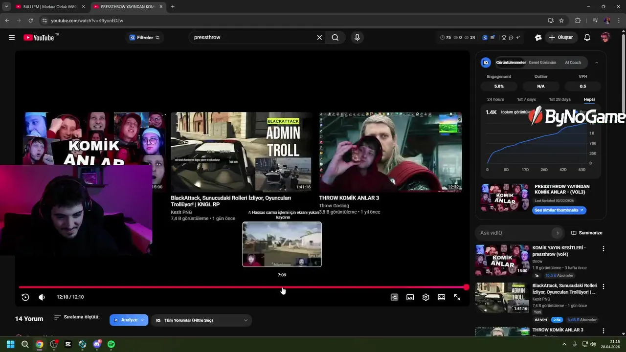Viewport: 626px width, 352px height.
Task: Open the vidIQ Filtreler filter button
Action: tap(144, 38)
